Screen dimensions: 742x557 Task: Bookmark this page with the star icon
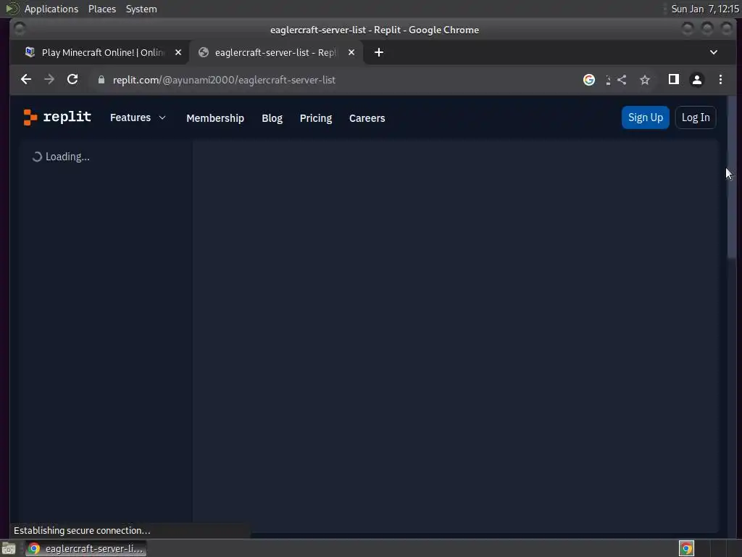(644, 80)
